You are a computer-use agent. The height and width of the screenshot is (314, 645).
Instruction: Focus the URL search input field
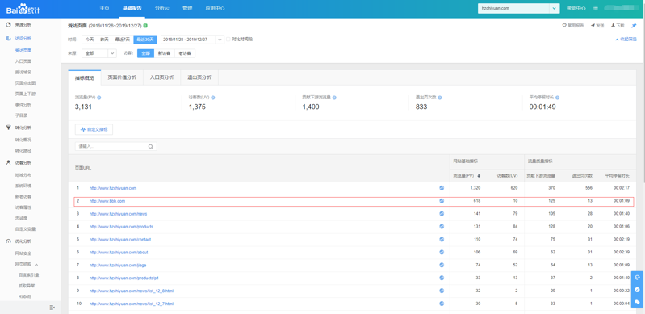pos(116,146)
